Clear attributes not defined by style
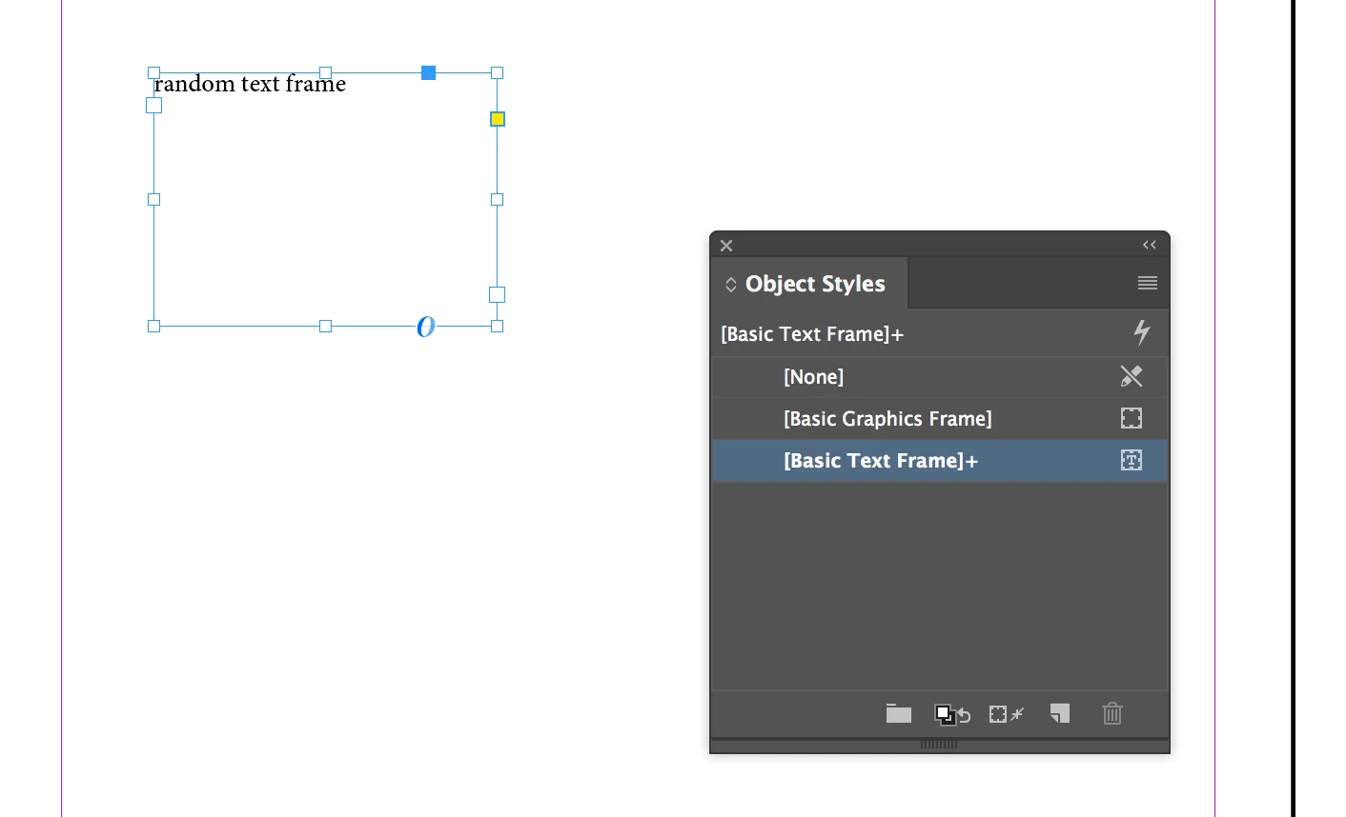Screen dimensions: 1346x817 [x=951, y=714]
